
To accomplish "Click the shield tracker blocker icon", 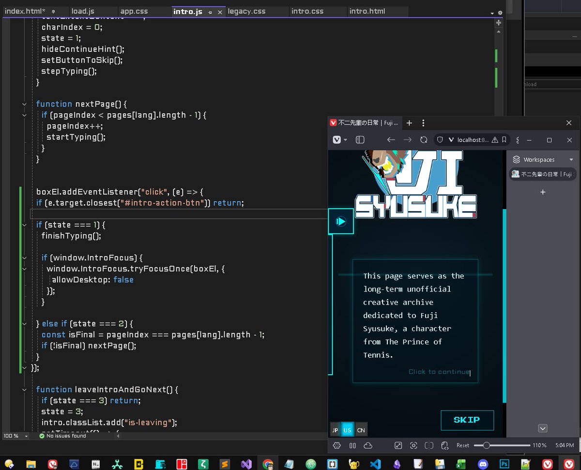I will (440, 139).
